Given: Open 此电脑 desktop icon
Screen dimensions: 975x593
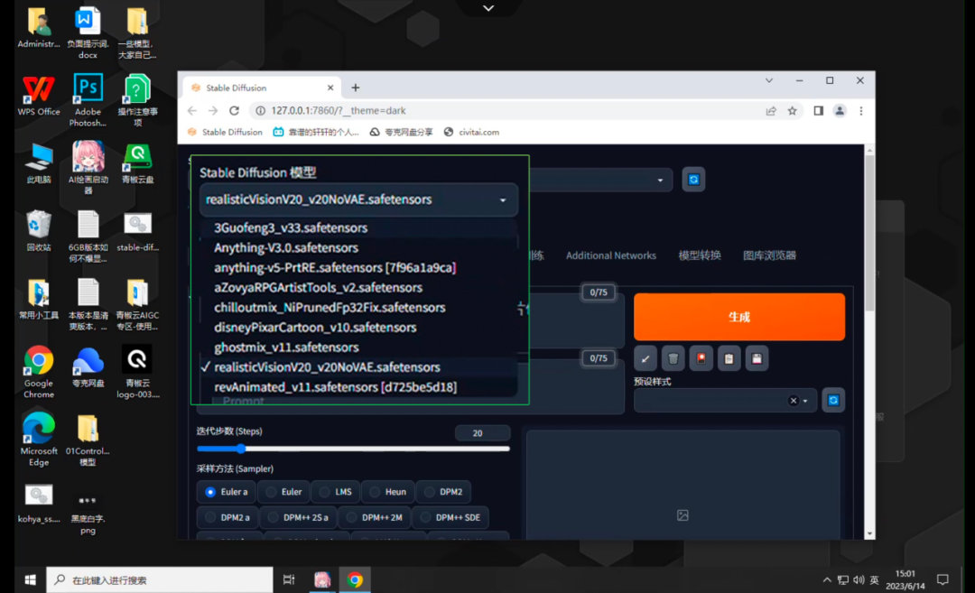Looking at the screenshot, I should 39,164.
